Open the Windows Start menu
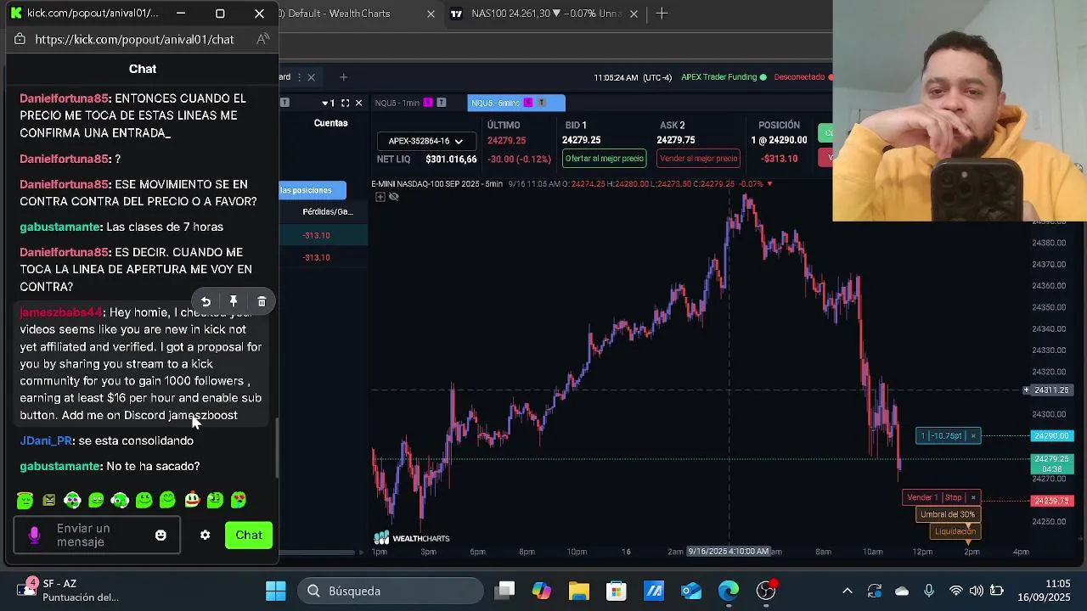 point(276,591)
